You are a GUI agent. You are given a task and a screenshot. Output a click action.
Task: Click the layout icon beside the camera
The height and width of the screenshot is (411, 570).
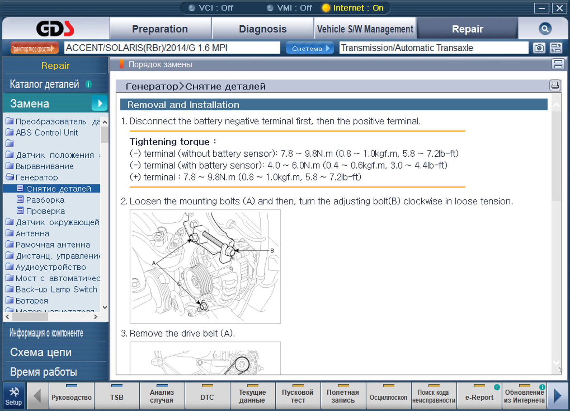556,48
